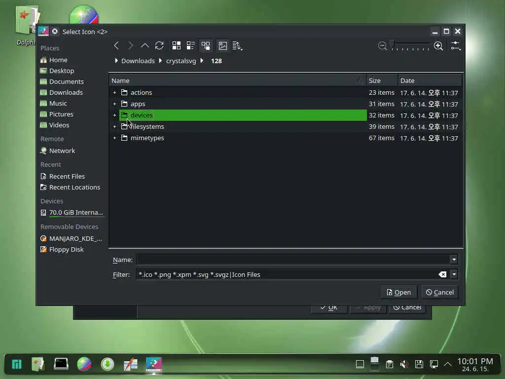Toggle the muted volume tray icon
The height and width of the screenshot is (379, 505).
click(x=404, y=365)
